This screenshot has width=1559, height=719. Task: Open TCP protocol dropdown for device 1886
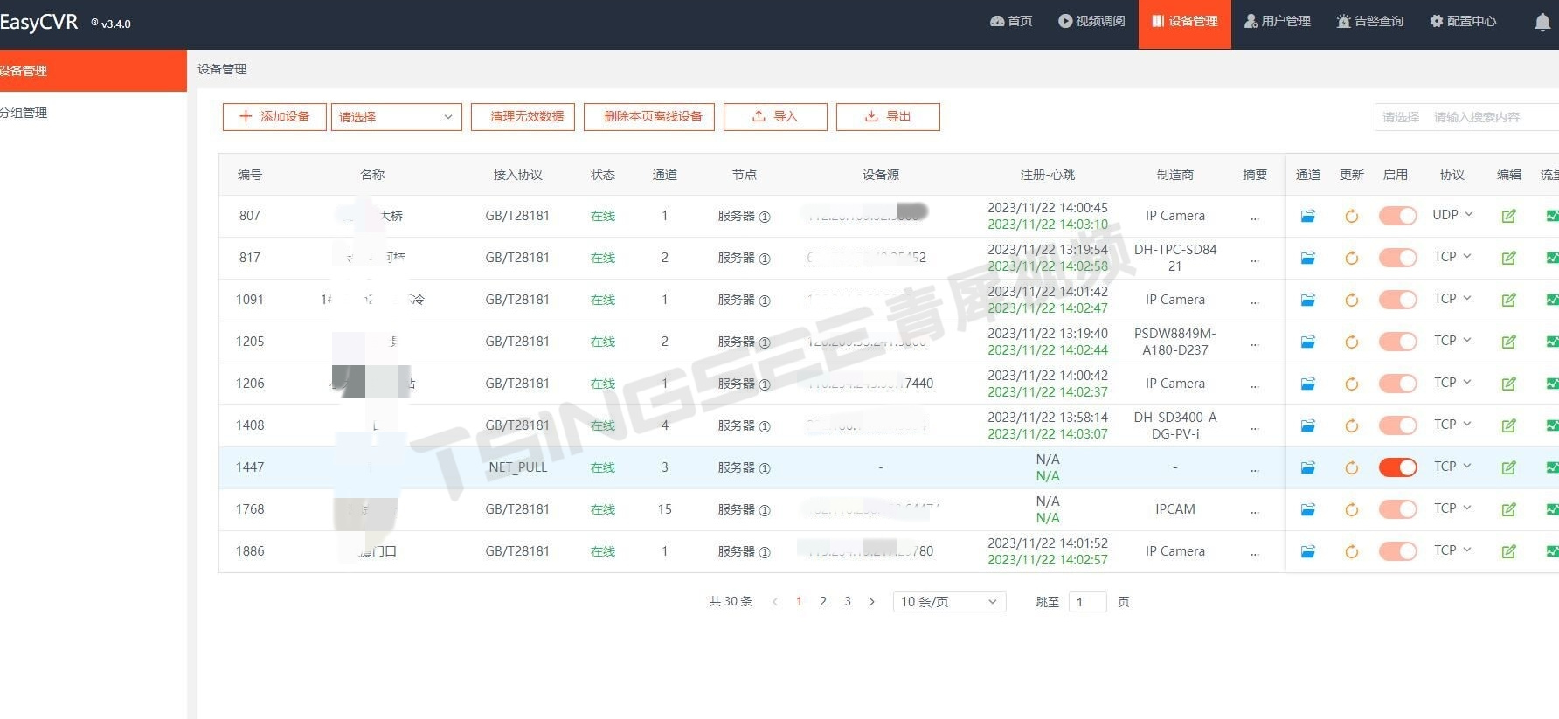coord(1452,550)
